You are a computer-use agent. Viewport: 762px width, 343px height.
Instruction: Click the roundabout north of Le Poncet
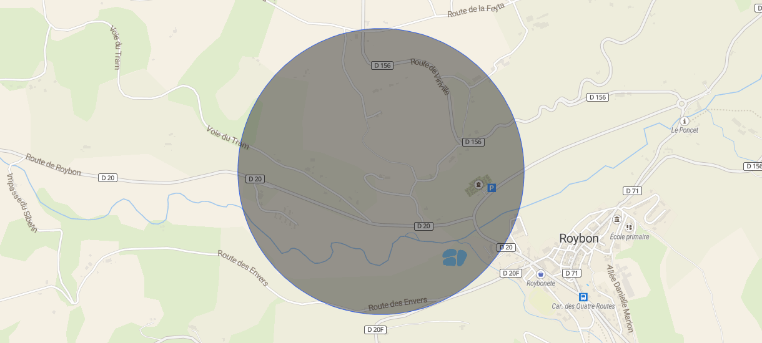click(682, 104)
